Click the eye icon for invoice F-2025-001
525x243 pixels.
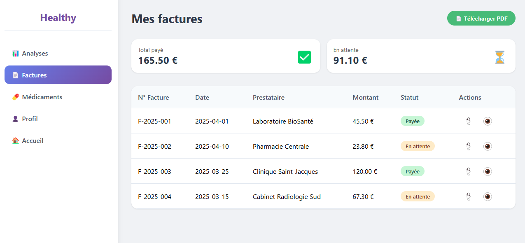[488, 121]
